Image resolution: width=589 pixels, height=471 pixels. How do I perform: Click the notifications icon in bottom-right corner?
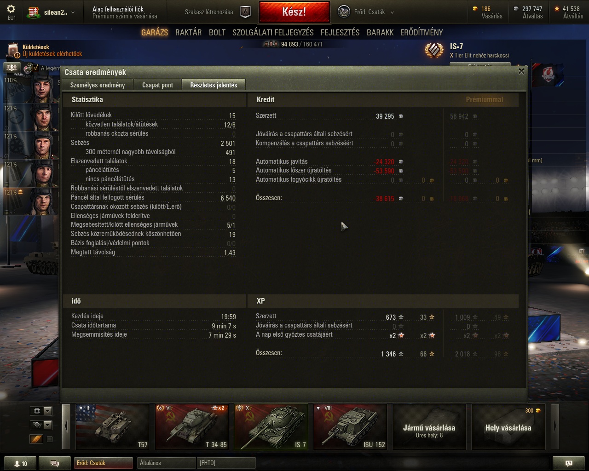point(569,463)
